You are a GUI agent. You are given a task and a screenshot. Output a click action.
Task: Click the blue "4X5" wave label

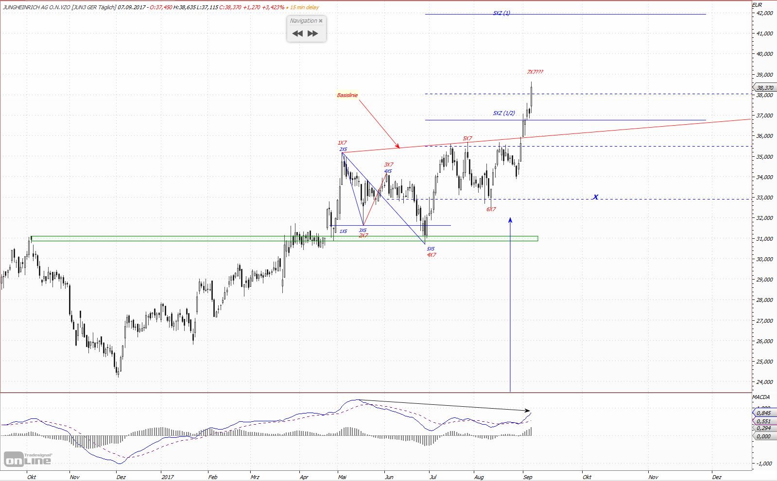(388, 171)
